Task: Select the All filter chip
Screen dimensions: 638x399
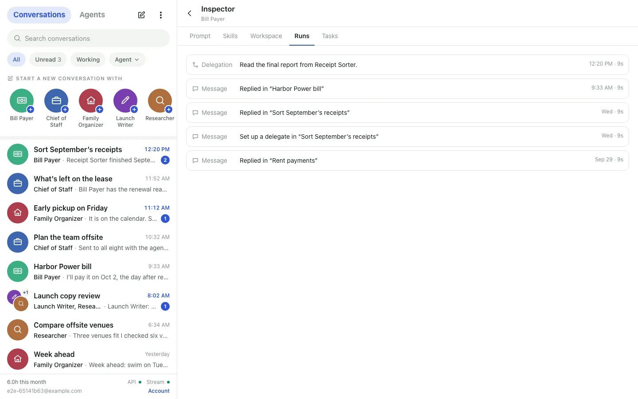Action: pyautogui.click(x=16, y=59)
